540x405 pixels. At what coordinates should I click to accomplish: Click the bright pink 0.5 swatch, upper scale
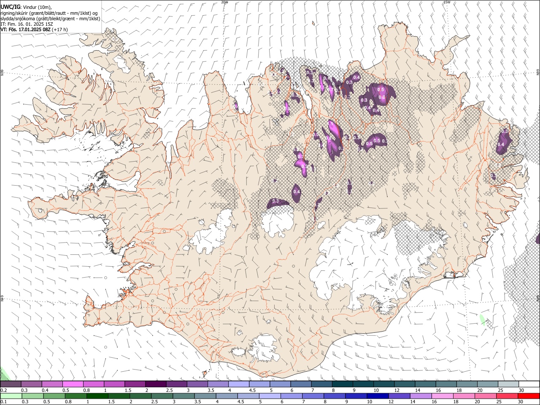73,384
